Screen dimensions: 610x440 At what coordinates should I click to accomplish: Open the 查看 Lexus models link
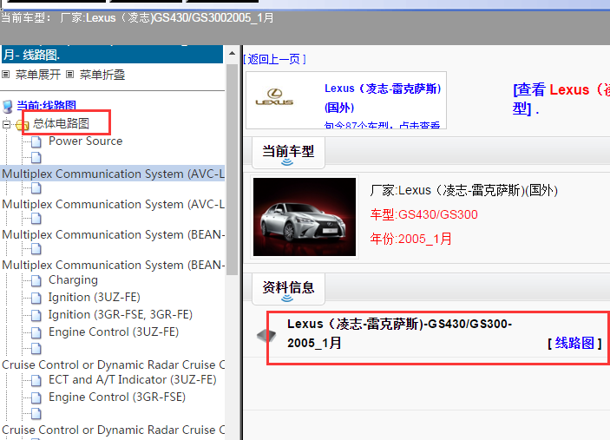(561, 99)
